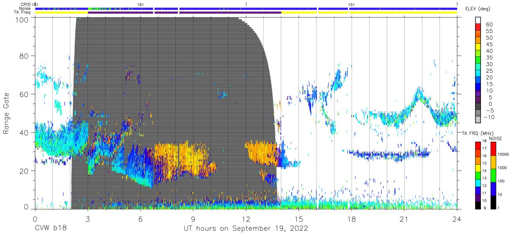
Task: Click the 'CPID' row label
Action: pyautogui.click(x=26, y=4)
